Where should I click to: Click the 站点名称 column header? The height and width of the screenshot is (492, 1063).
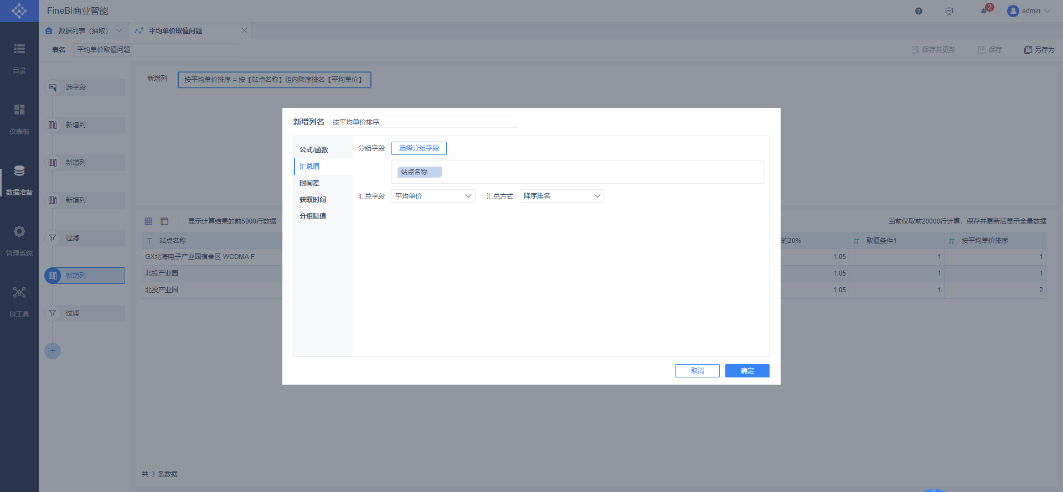point(173,241)
